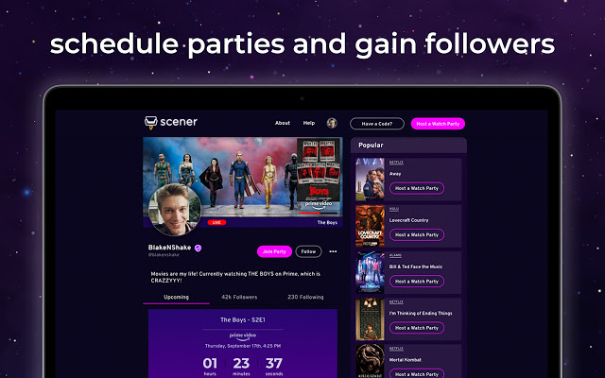
Task: Switch to the 42k Followers tab
Action: 239,297
